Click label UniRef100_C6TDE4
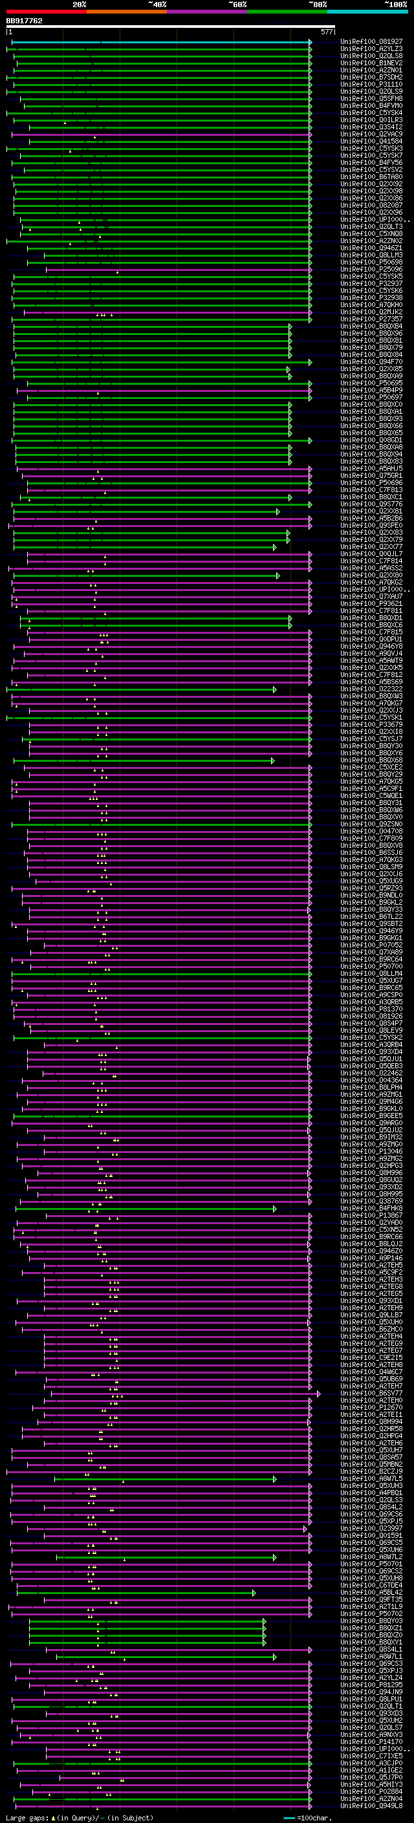Screen dimensions: 414x1823 (371, 1586)
